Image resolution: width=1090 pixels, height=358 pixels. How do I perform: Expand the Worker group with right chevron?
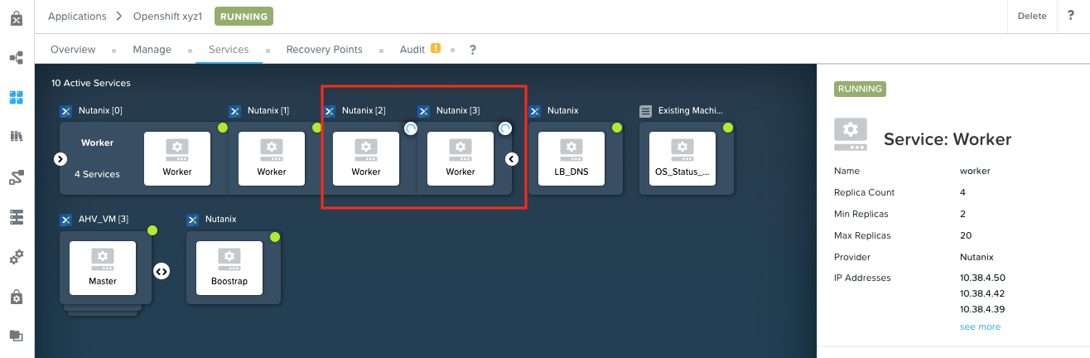60,158
